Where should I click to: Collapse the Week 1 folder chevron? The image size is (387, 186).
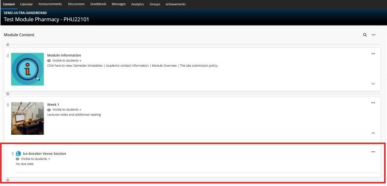[373, 133]
